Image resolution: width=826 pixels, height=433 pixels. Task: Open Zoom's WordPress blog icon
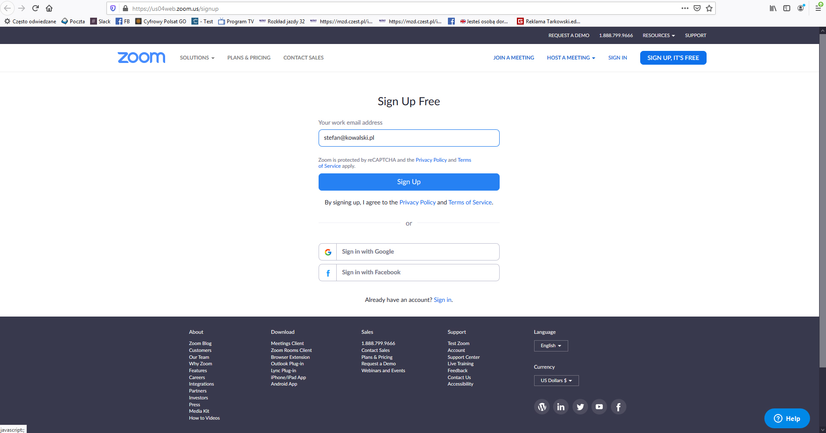(542, 407)
